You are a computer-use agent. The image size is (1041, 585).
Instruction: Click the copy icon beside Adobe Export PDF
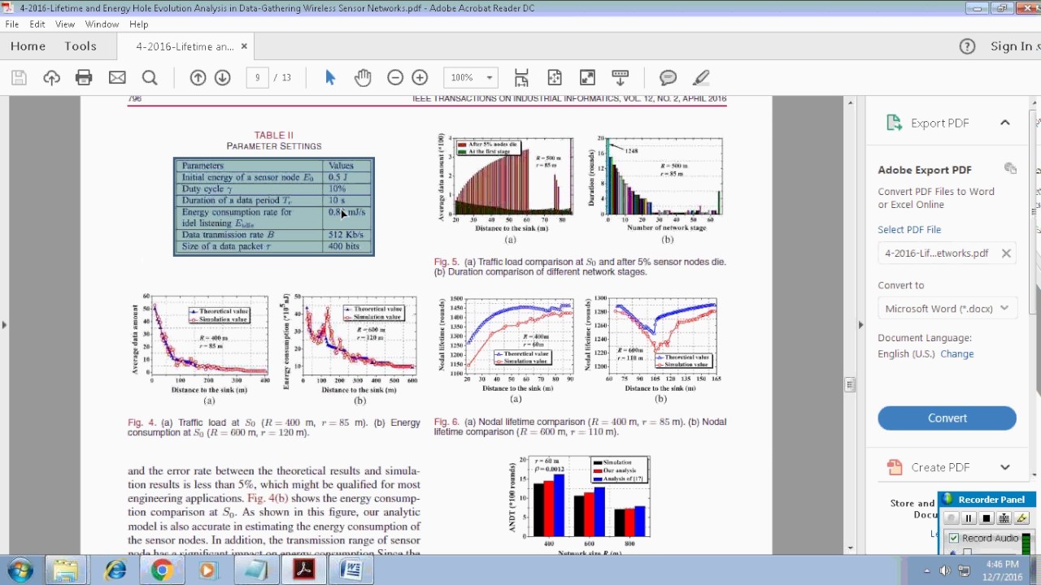[1010, 168]
